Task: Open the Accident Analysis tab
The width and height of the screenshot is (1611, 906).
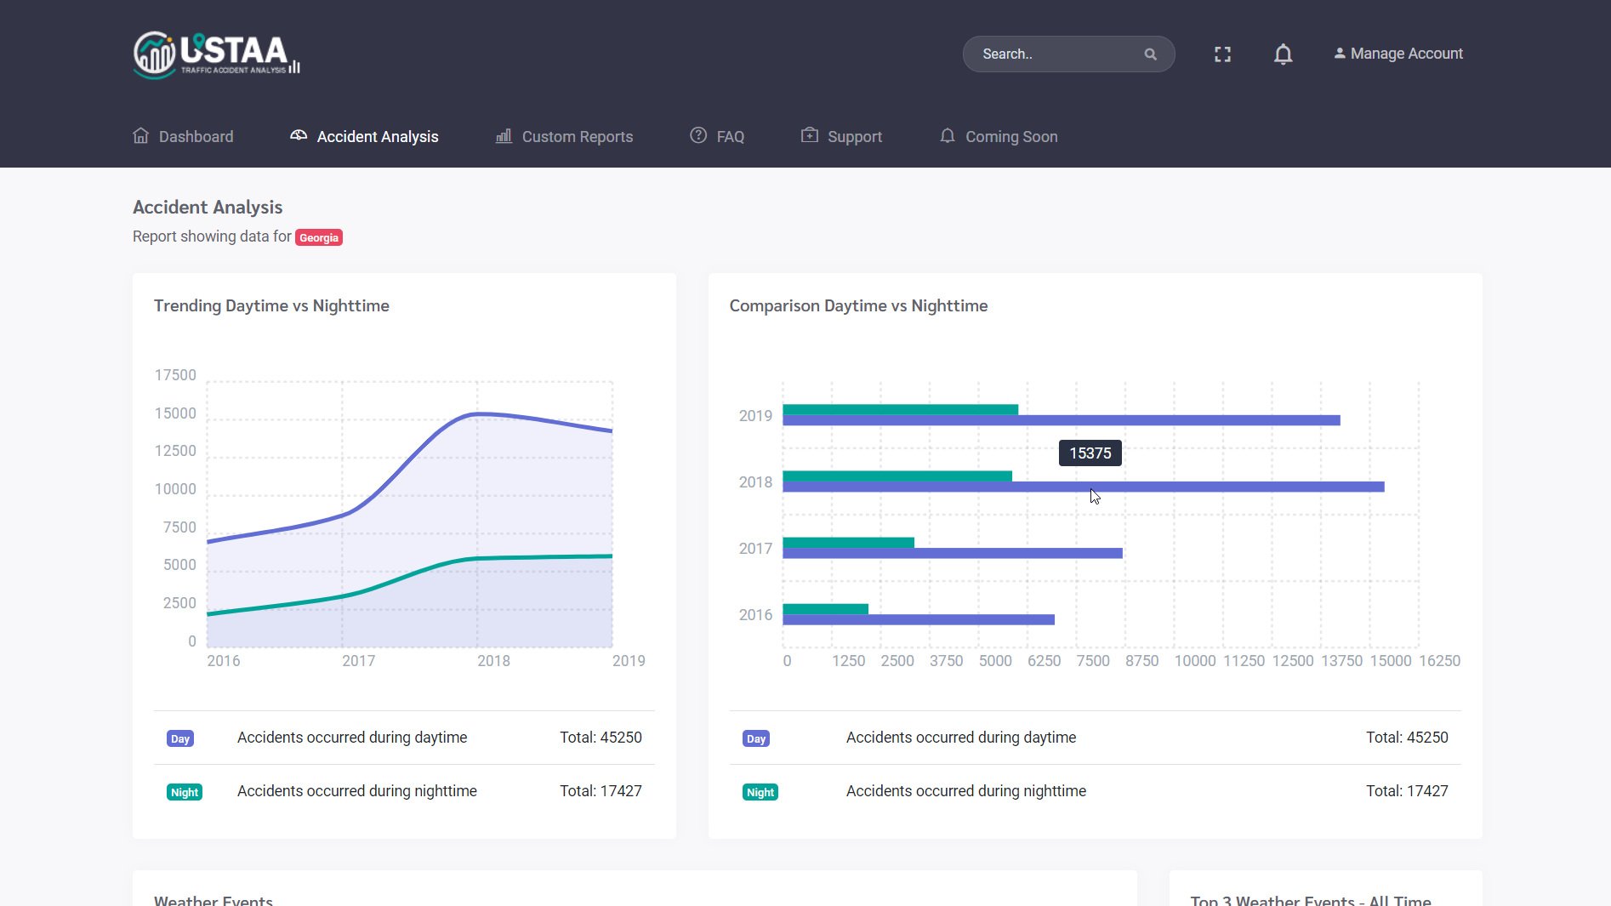Action: (377, 137)
